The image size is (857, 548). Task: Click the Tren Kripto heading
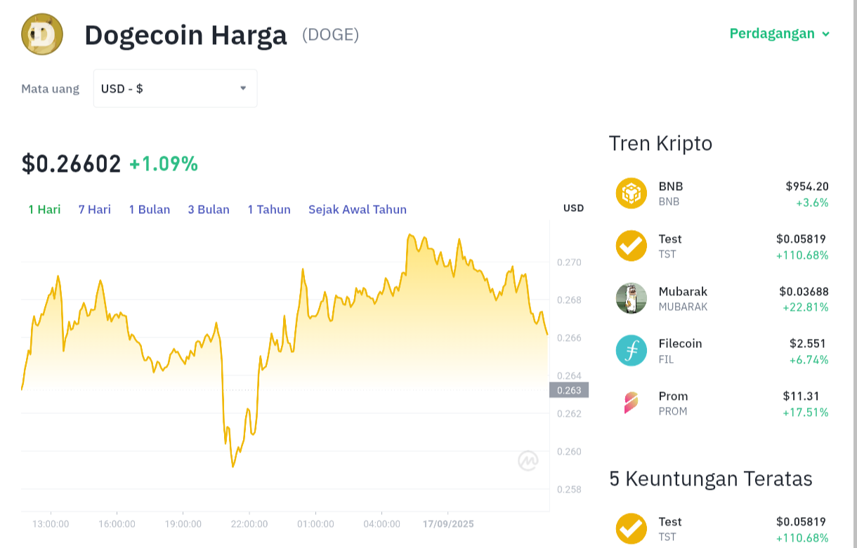[x=660, y=144]
